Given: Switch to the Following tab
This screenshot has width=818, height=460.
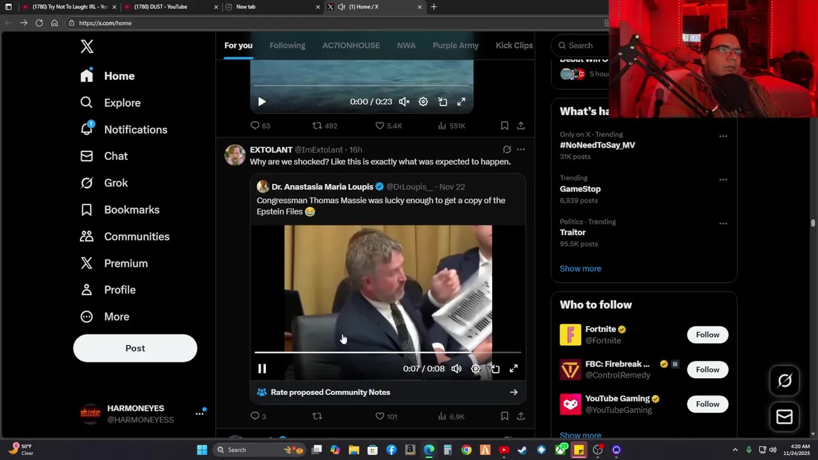Looking at the screenshot, I should pos(288,45).
